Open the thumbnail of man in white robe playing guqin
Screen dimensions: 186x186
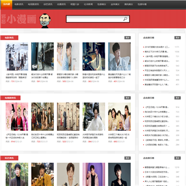[94, 56]
